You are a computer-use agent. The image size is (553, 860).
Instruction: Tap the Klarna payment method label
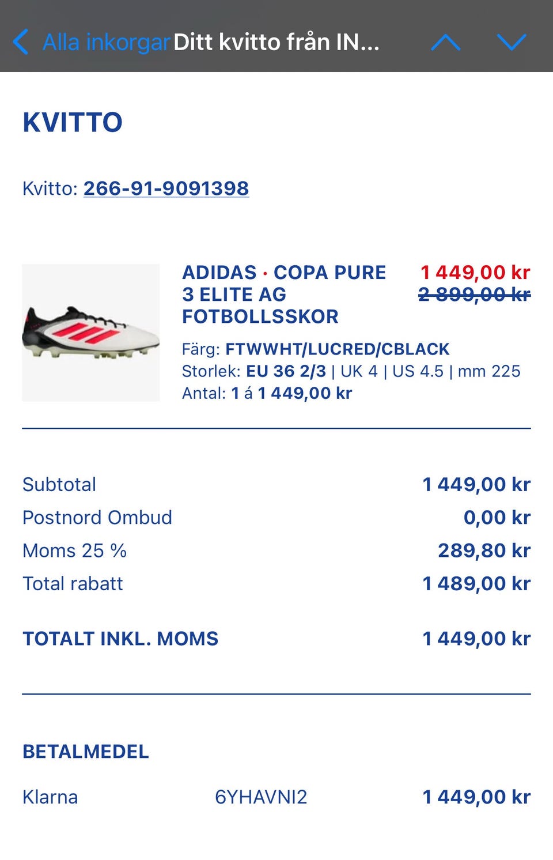(50, 797)
